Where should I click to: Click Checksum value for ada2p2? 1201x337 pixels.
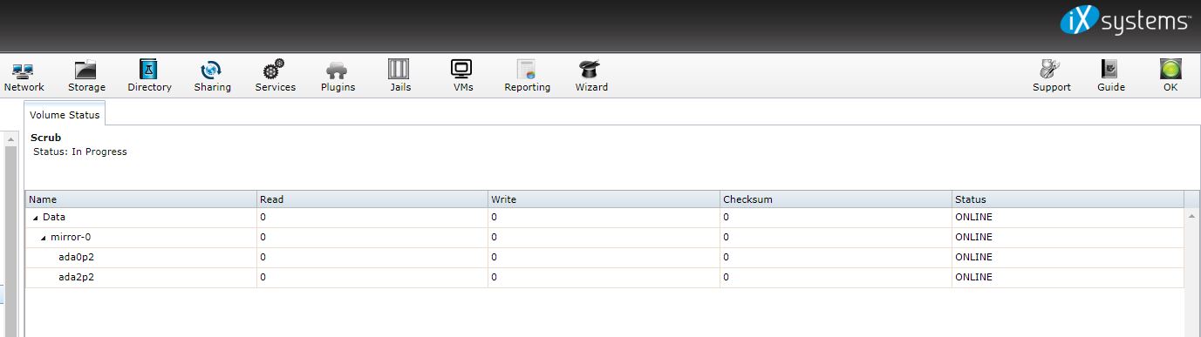pyautogui.click(x=726, y=277)
